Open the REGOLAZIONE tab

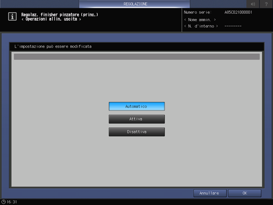coord(135,4)
